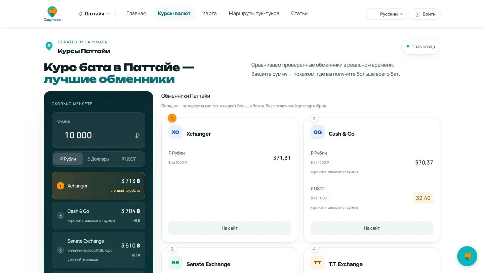484x273 pixels.
Task: Click the orange rank 1 badge in the calculator
Action: [x=61, y=186]
